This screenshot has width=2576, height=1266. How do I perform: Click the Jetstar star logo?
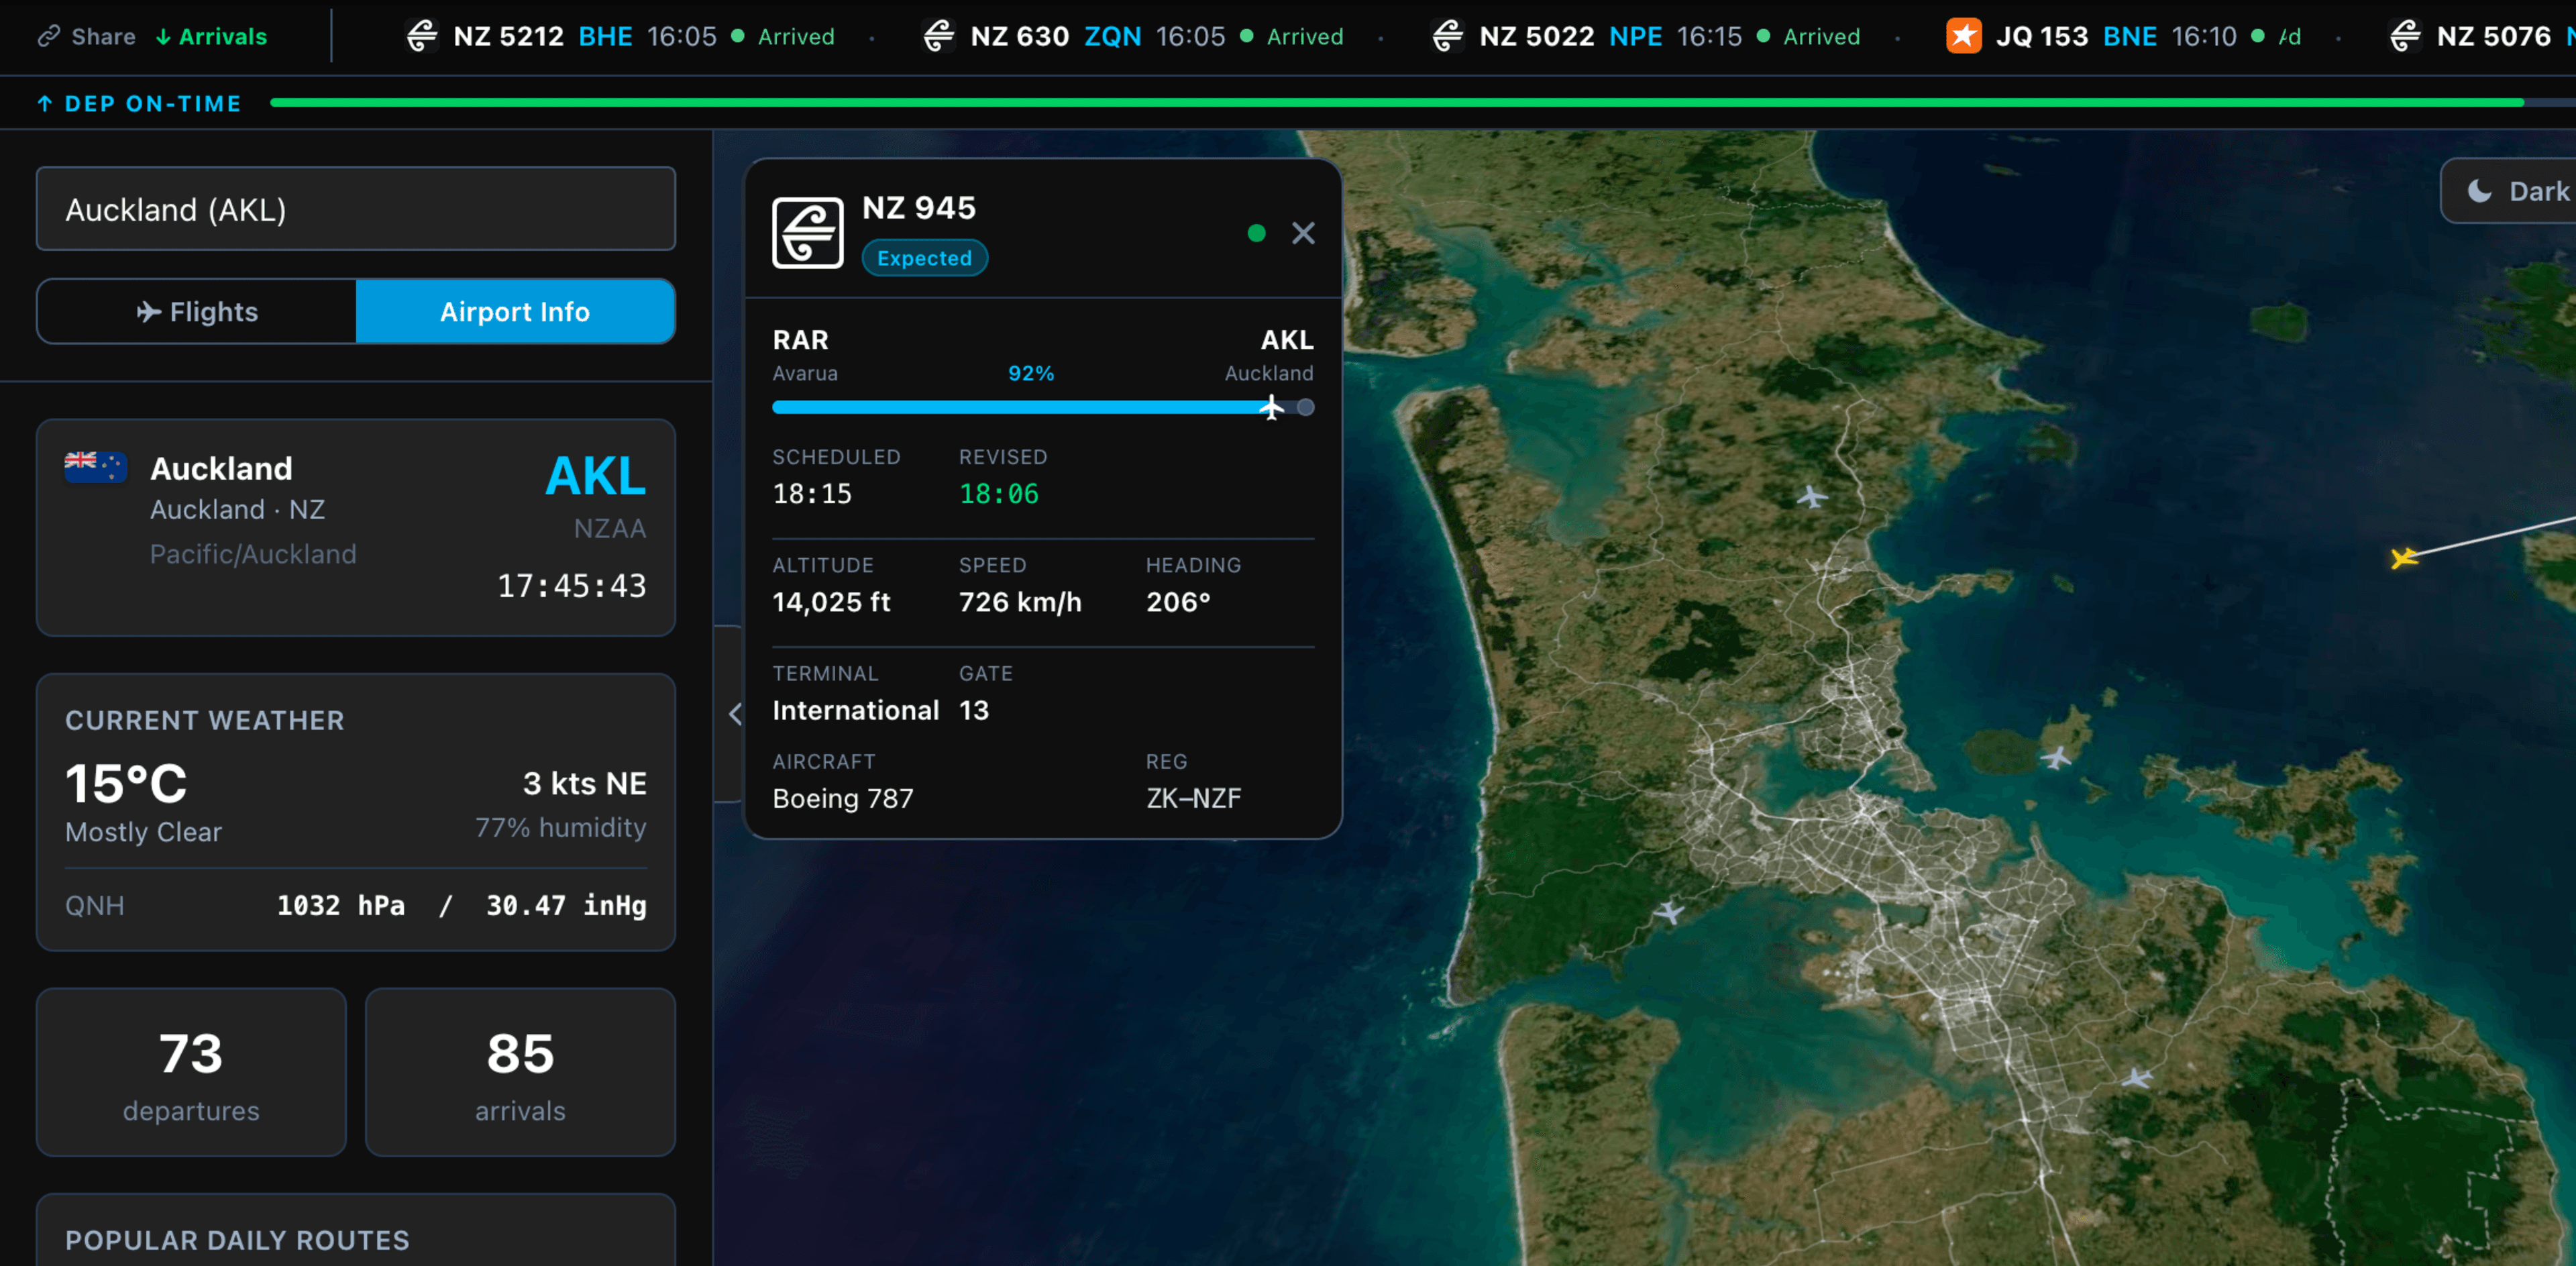pyautogui.click(x=1963, y=37)
